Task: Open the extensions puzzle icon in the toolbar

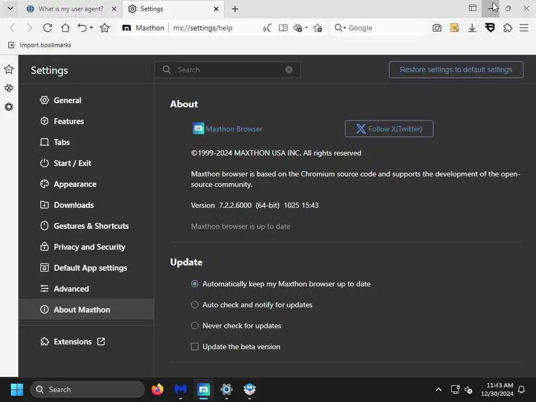Action: click(508, 28)
